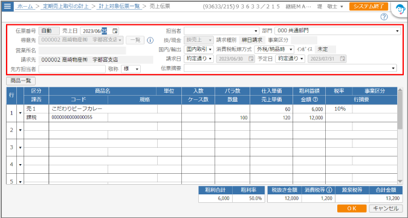Show info icon beside 消費税等 header
Screen dimensions: 408x218
329,190
